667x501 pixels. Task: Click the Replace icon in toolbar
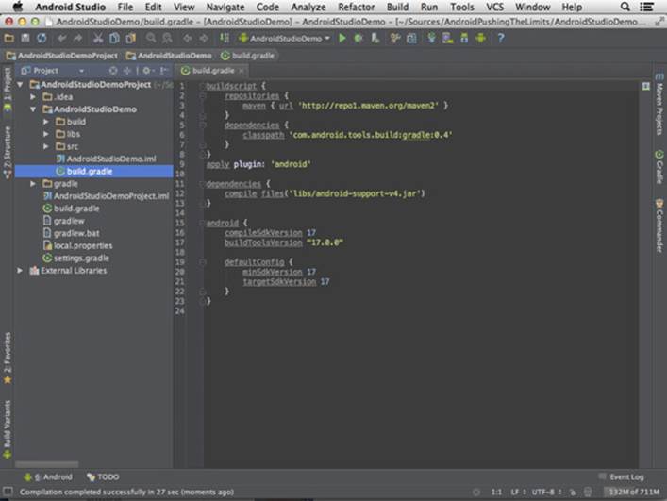[x=167, y=39]
